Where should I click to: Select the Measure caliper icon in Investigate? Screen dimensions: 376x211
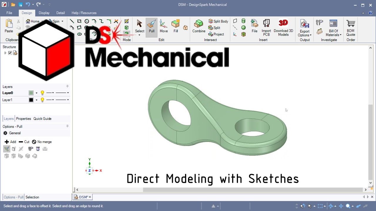(320, 23)
